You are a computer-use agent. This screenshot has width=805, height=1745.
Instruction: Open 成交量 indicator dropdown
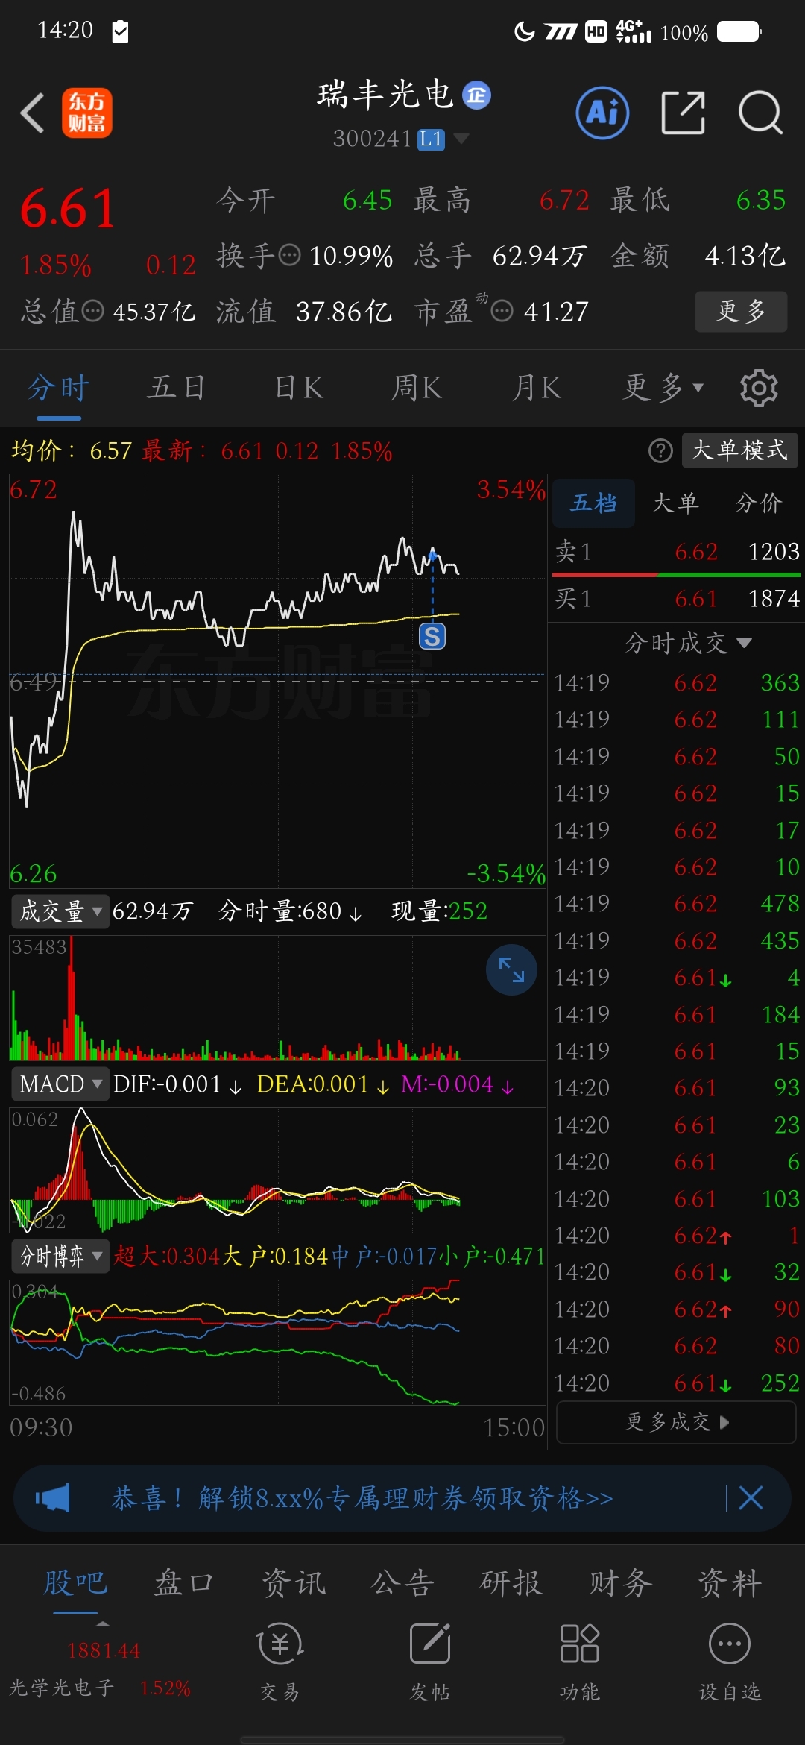pyautogui.click(x=60, y=911)
